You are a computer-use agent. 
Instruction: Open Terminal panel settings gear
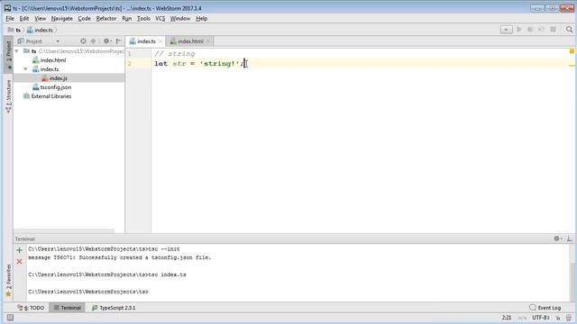(x=558, y=238)
